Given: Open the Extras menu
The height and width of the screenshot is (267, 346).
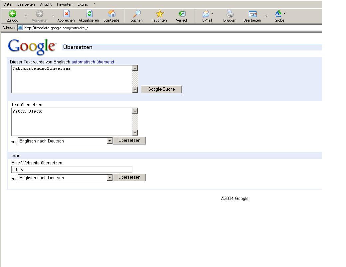Looking at the screenshot, I should point(83,4).
